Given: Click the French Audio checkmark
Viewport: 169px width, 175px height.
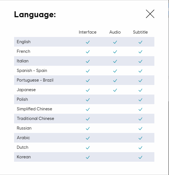Looking at the screenshot, I should pos(115,52).
